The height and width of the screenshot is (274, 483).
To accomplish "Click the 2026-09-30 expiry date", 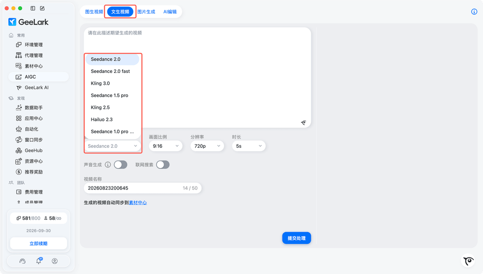I will tap(39, 231).
